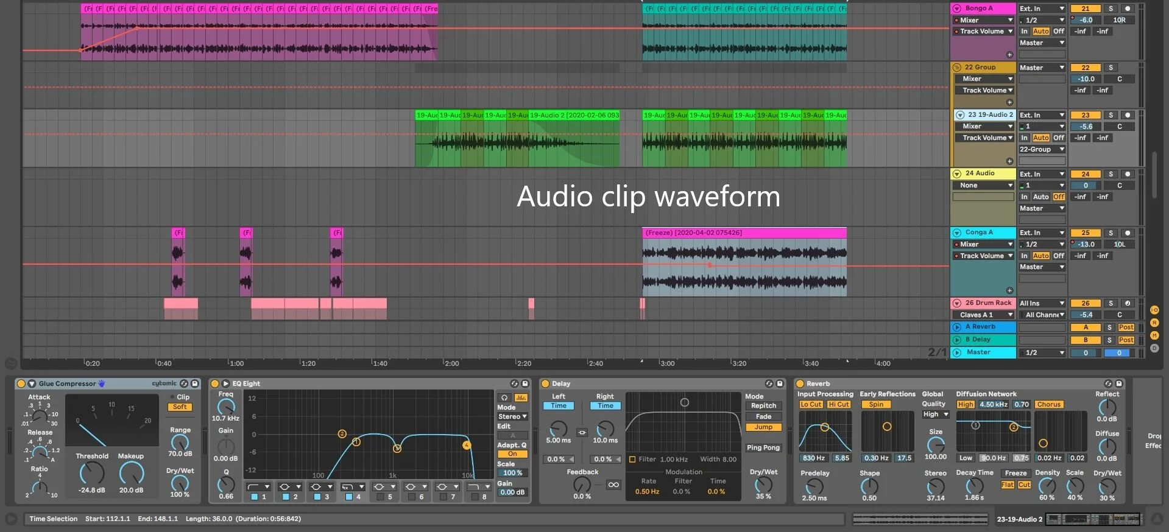This screenshot has width=1169, height=532.
Task: Open Conga A Ext. In input dropdown
Action: [1042, 233]
